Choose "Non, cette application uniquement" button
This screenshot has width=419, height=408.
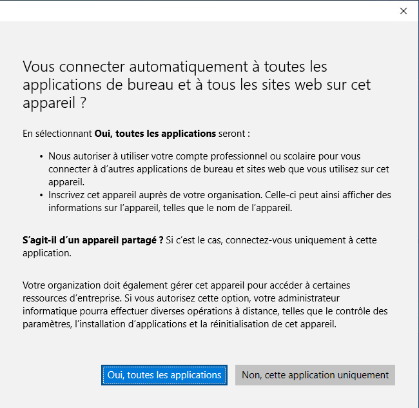pyautogui.click(x=315, y=375)
